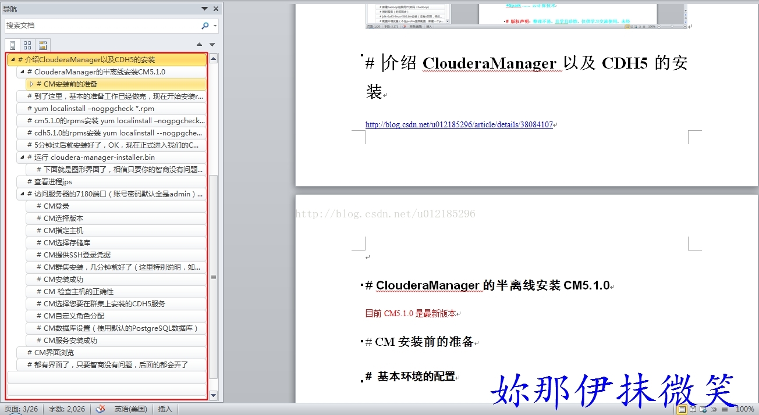Expand heading CM安装前的准备
Image resolution: width=759 pixels, height=415 pixels.
tap(31, 84)
